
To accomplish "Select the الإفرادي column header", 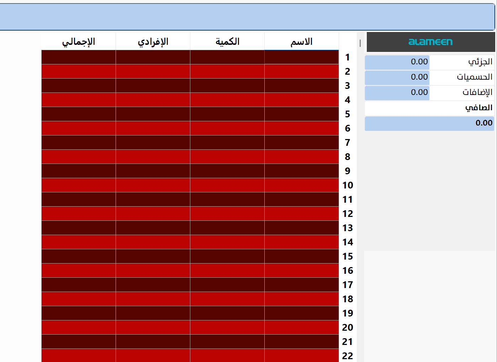I will pos(152,42).
